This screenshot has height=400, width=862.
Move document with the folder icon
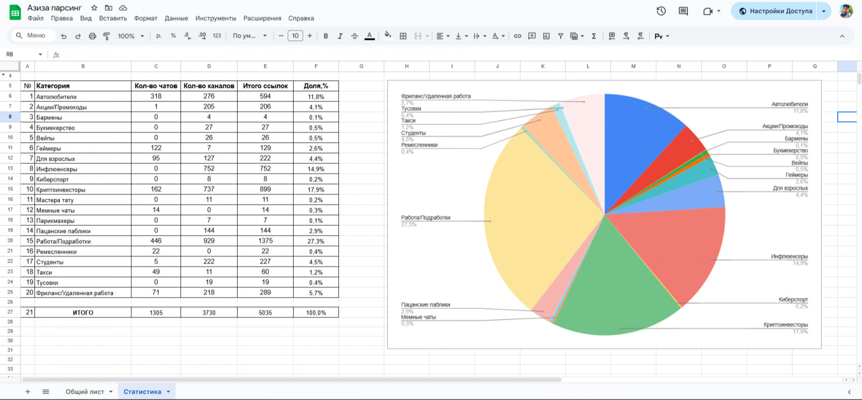[x=108, y=8]
